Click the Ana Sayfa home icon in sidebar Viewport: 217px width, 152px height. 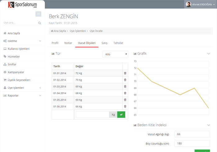5,33
